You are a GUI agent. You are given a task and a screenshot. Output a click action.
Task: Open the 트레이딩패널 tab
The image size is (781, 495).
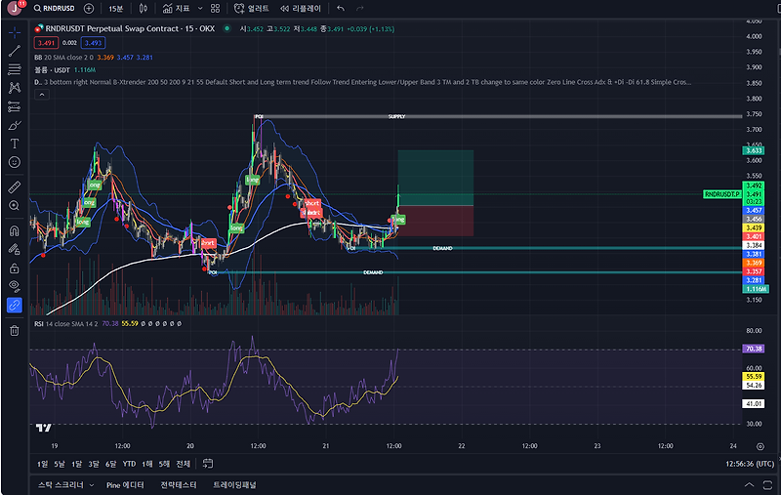(234, 485)
